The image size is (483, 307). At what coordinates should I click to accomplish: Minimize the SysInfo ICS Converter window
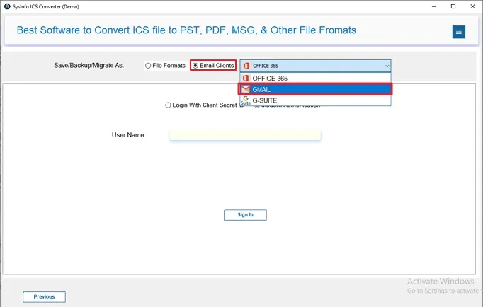click(434, 6)
